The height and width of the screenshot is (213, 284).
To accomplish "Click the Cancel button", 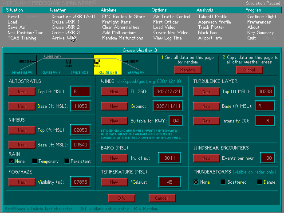I will pyautogui.click(x=162, y=198).
